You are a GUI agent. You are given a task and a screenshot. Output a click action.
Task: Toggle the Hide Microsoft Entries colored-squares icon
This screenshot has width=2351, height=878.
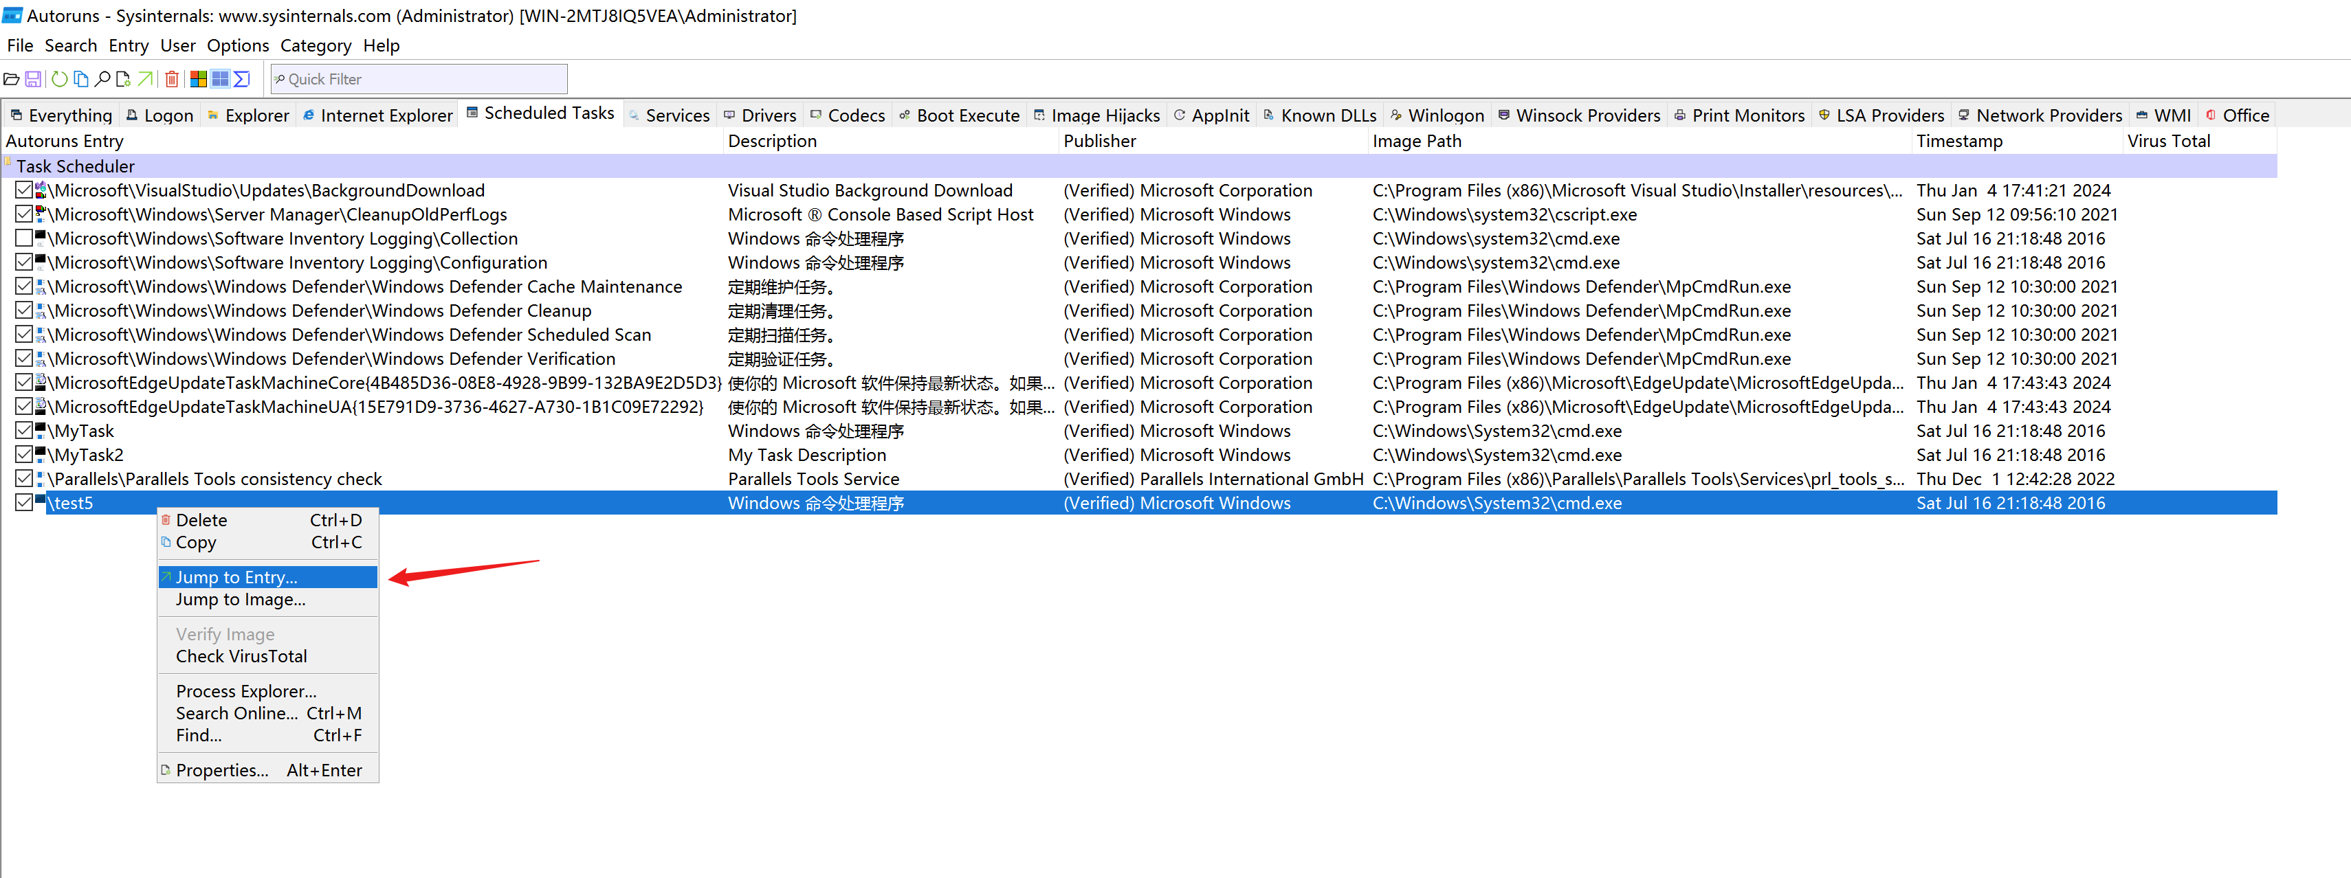click(x=198, y=79)
